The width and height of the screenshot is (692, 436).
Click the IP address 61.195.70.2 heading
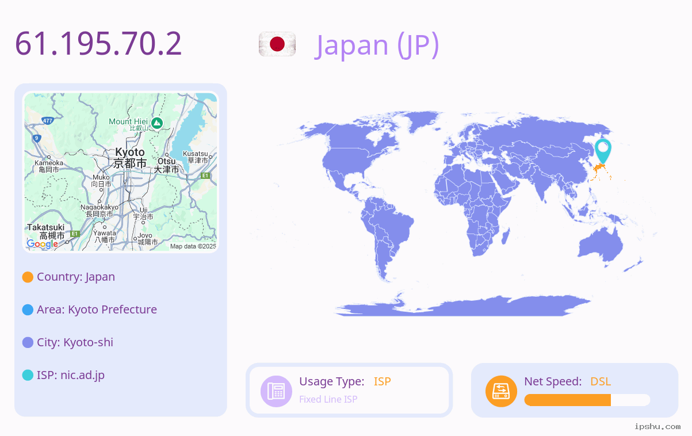(x=98, y=44)
